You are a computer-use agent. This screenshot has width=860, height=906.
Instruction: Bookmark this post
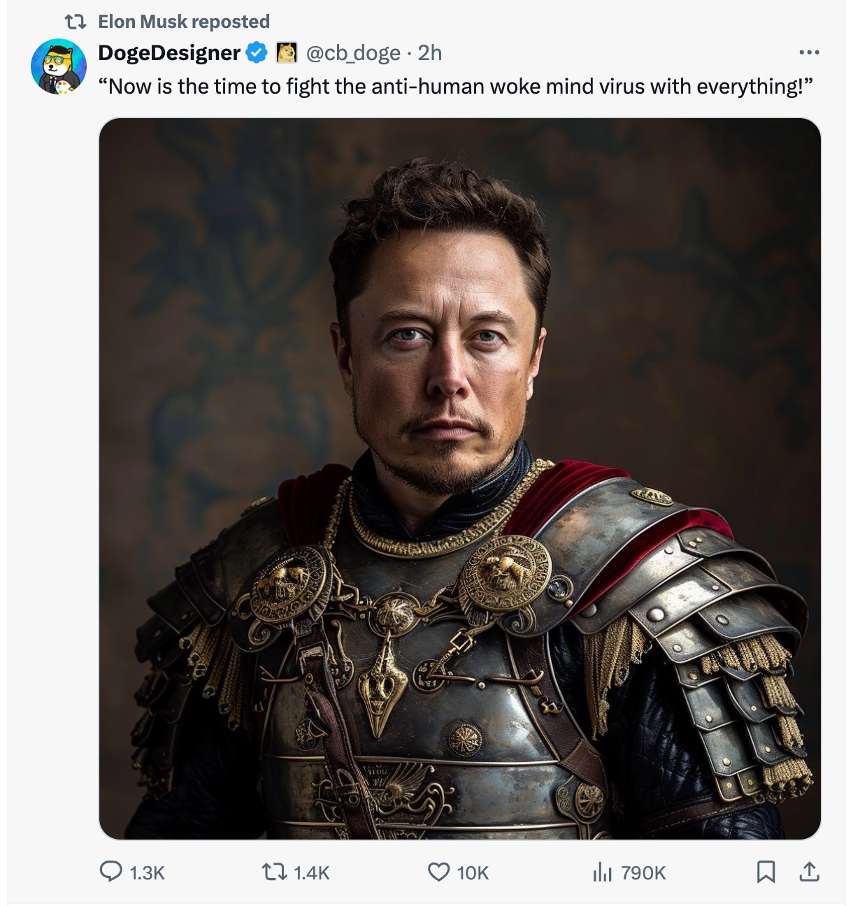[766, 872]
